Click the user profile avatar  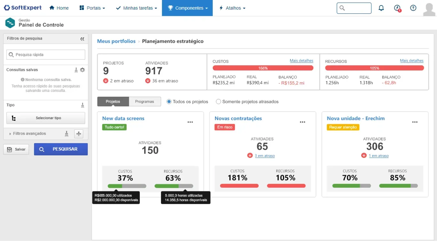pyautogui.click(x=429, y=9)
